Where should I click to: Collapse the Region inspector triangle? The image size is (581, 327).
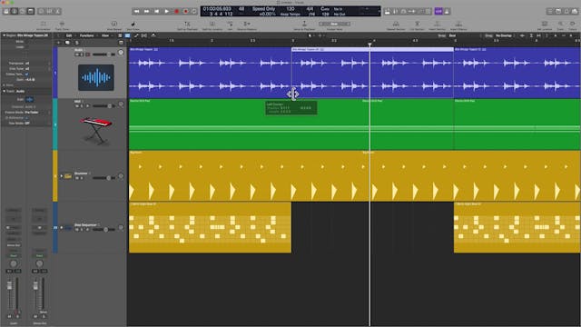coord(4,35)
